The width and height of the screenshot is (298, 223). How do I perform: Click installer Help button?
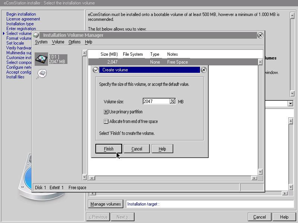click(284, 217)
